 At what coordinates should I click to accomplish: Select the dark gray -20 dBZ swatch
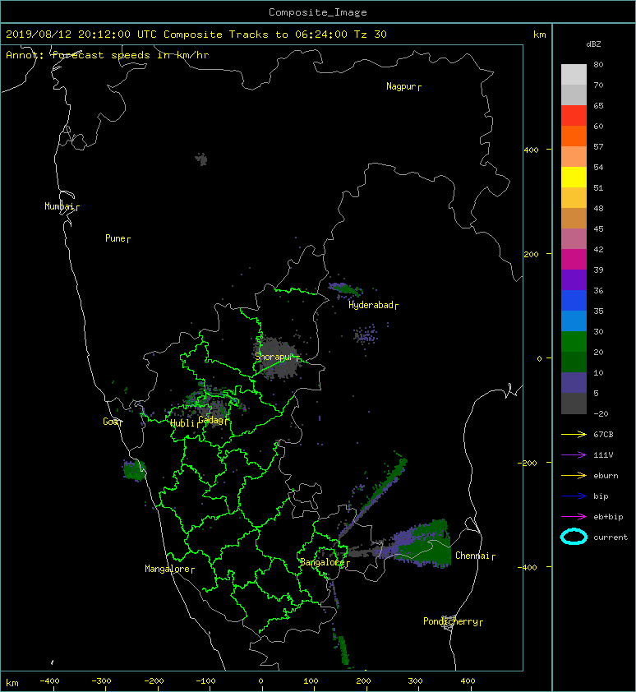574,404
